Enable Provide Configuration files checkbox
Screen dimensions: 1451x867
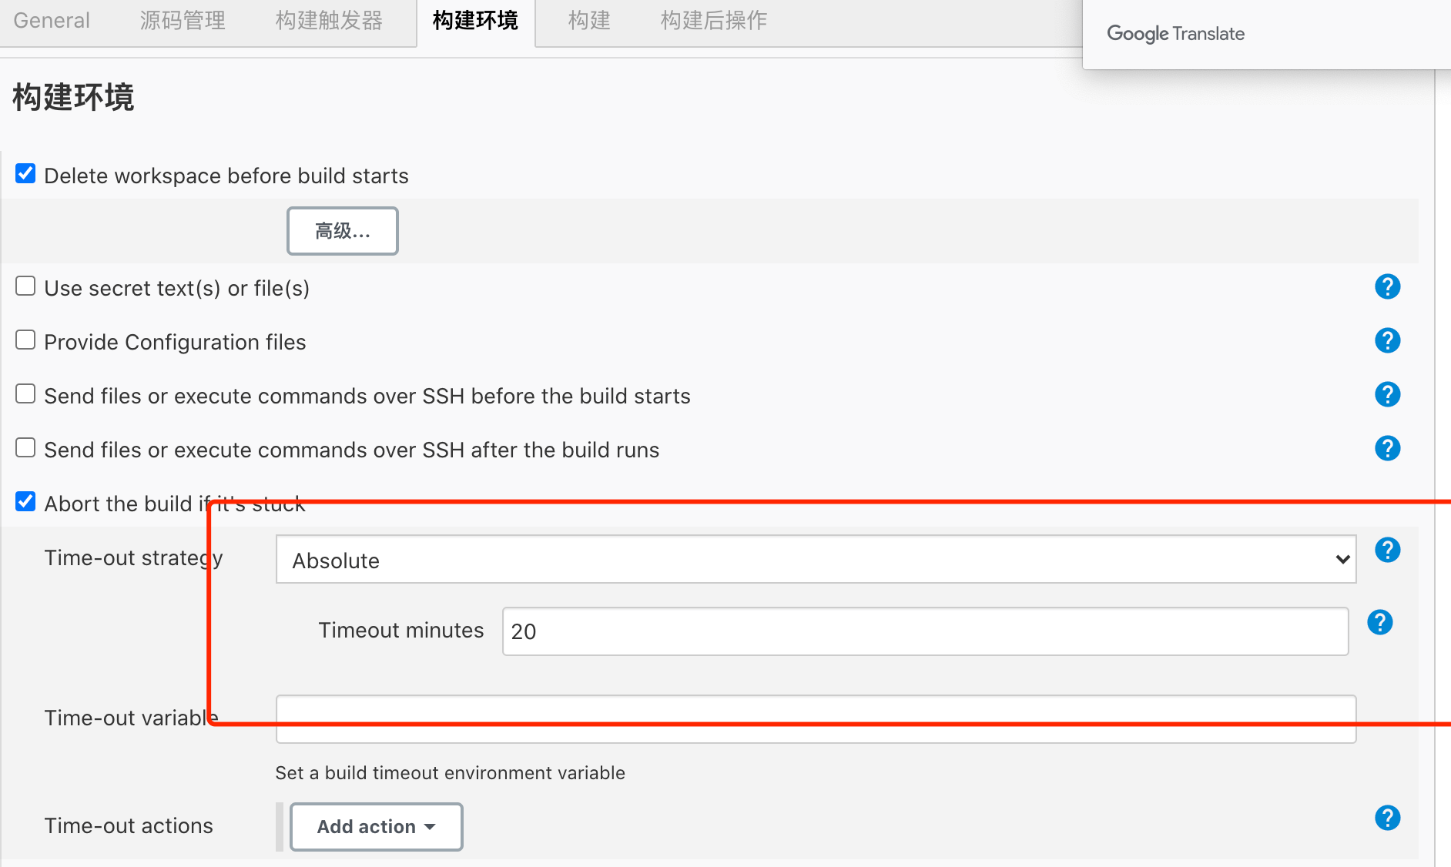tap(25, 340)
